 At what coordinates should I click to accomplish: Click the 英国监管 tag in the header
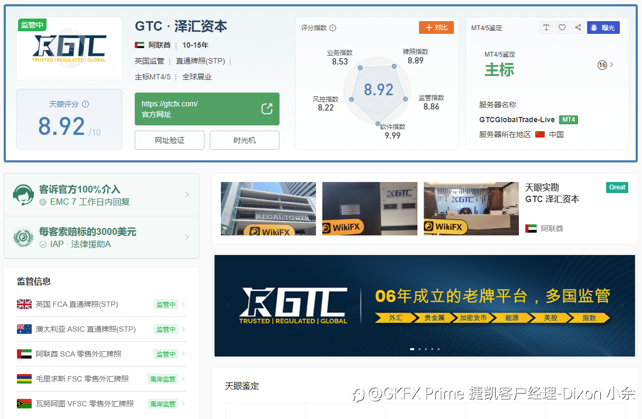[x=150, y=61]
